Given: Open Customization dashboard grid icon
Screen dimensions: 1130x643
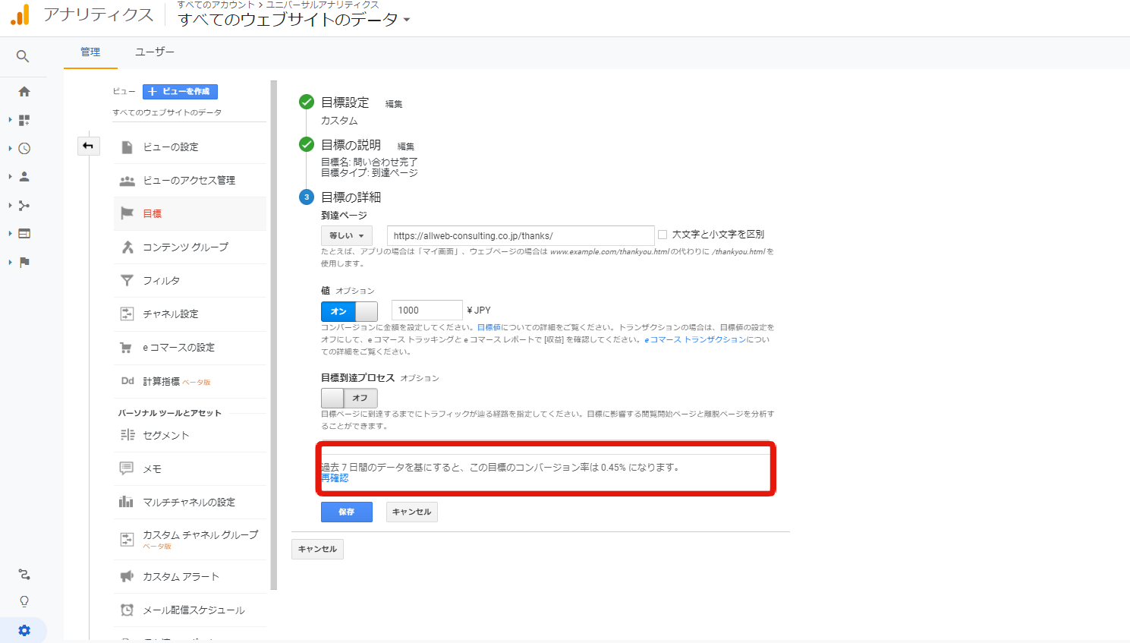Looking at the screenshot, I should tap(24, 120).
